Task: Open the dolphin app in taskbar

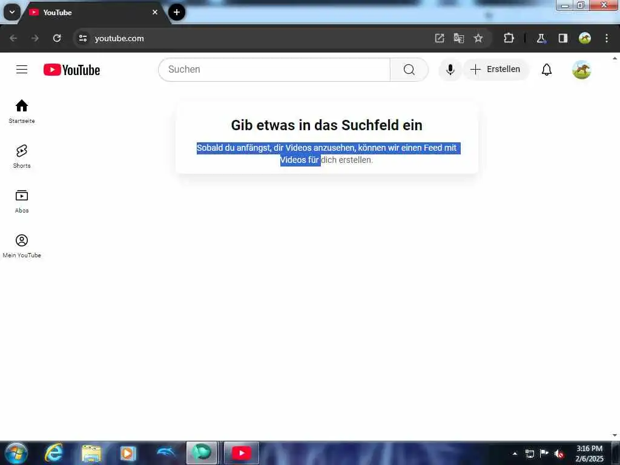Action: tap(166, 453)
